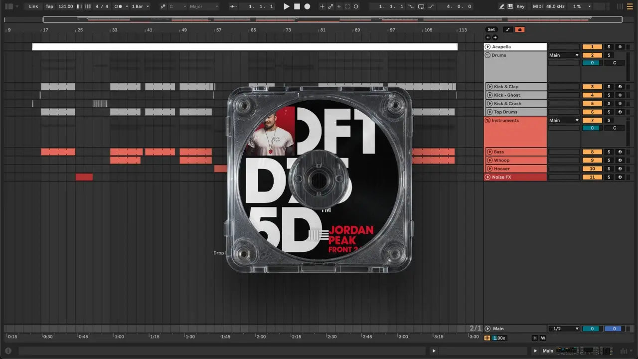Image resolution: width=638 pixels, height=359 pixels.
Task: Click the Key mapping mode button
Action: [x=520, y=6]
